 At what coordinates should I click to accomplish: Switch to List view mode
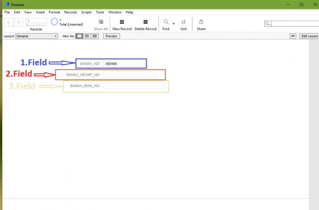pos(87,36)
